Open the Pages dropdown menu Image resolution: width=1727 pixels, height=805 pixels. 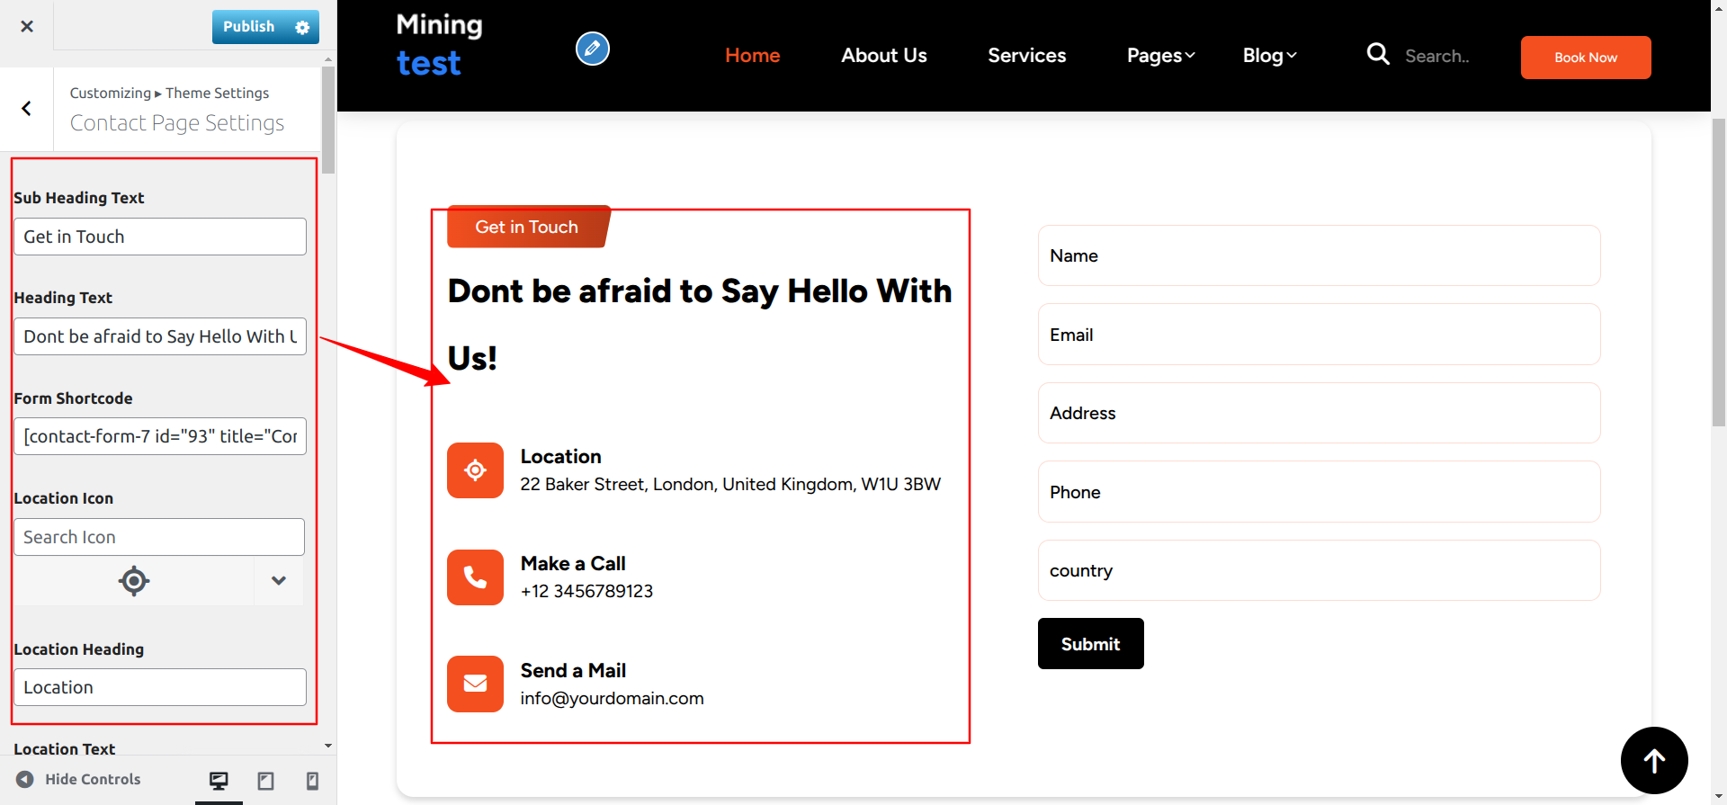tap(1160, 56)
